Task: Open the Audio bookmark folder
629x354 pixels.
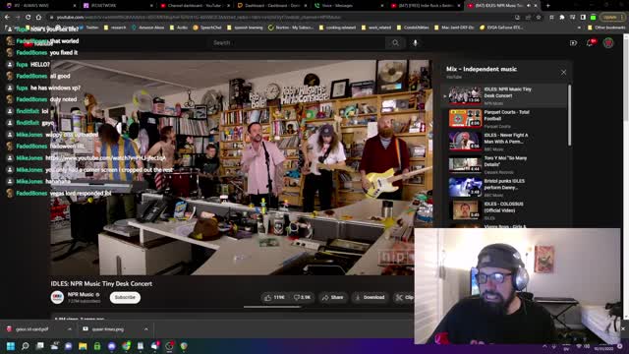Action: pyautogui.click(x=179, y=28)
